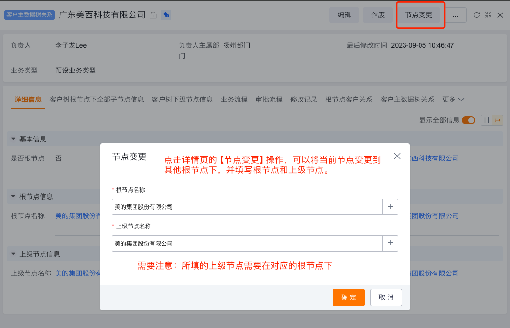The height and width of the screenshot is (328, 510).
Task: Open 美的集团股份 link beside 上级节点名称 label
Action: [78, 273]
